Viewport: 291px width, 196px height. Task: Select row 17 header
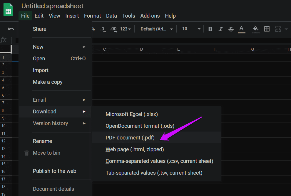[x=6, y=179]
